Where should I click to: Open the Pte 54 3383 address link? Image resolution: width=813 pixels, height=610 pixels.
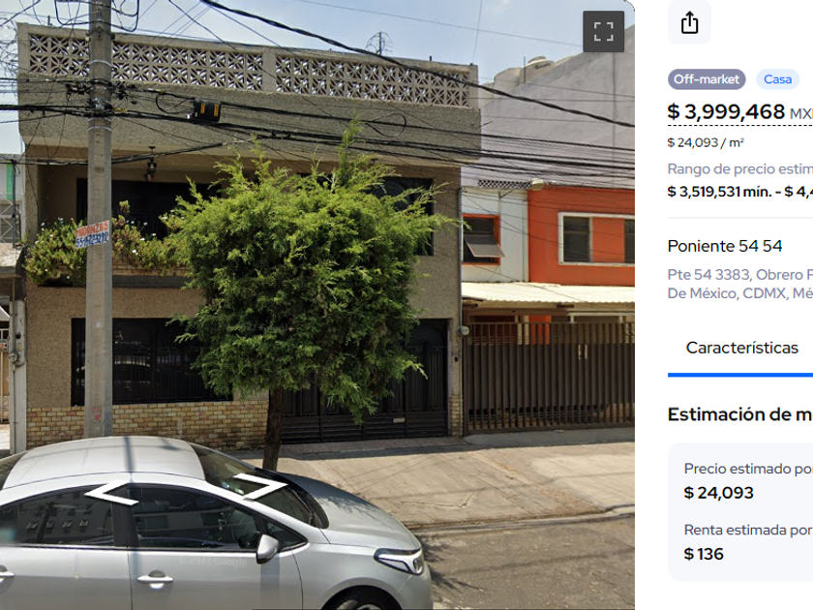coord(739,274)
